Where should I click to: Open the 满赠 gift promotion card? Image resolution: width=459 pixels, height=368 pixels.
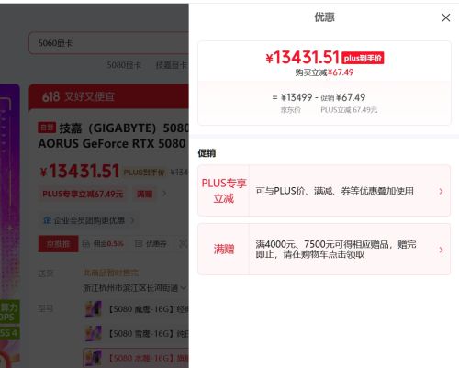324,249
